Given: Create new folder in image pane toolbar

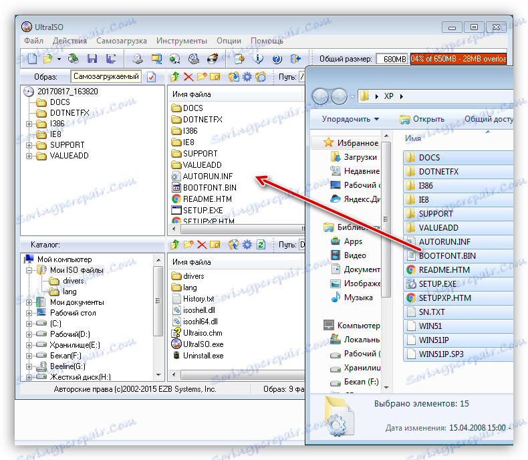Looking at the screenshot, I should click(202, 77).
